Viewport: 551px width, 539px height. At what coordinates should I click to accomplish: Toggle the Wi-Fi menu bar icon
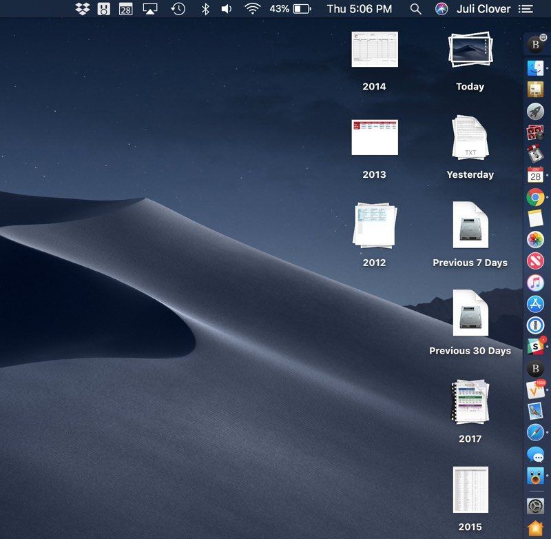[253, 9]
